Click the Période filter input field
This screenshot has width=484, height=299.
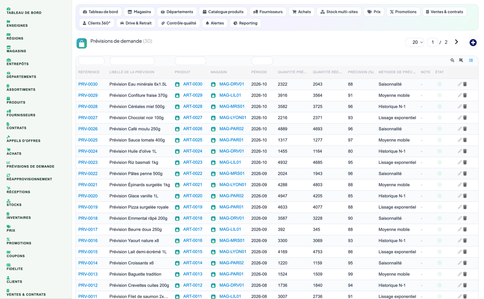coord(262,61)
